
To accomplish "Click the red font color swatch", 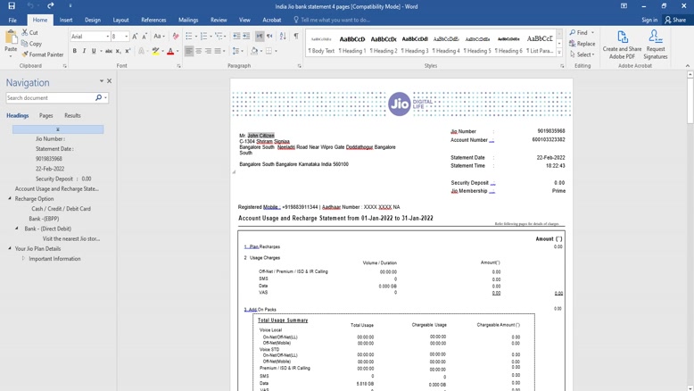I will click(x=169, y=52).
